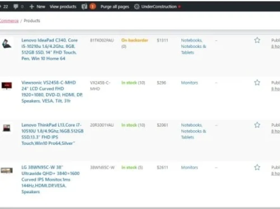Click the plus New icon in admin bar

point(32,7)
